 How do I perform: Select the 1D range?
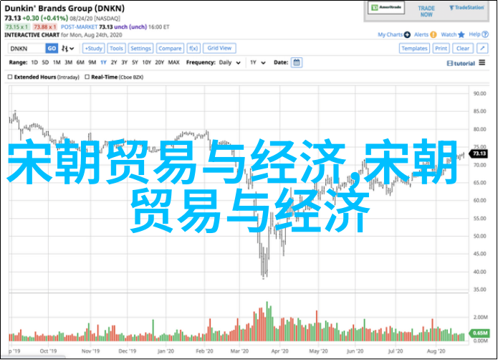tap(34, 62)
